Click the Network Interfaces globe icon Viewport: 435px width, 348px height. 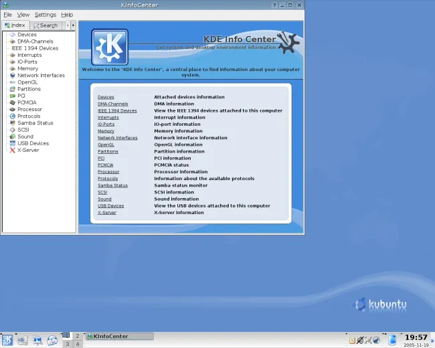click(13, 76)
